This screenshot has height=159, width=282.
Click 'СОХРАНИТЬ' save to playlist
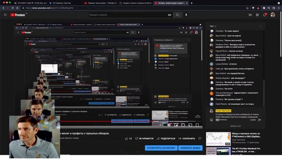[x=187, y=138]
